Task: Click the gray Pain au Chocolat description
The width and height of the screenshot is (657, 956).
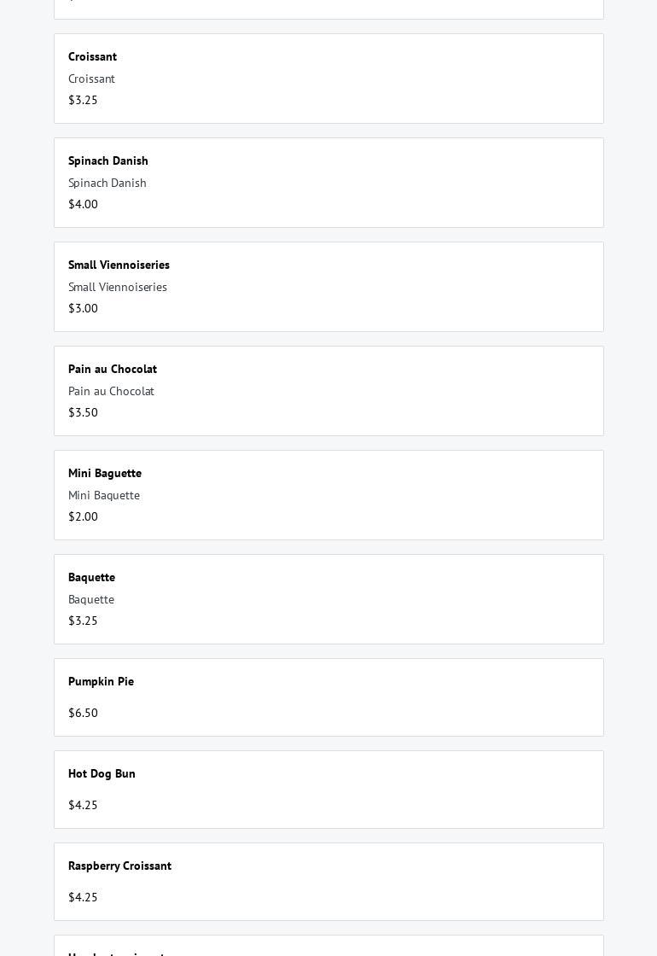Action: [x=111, y=391]
